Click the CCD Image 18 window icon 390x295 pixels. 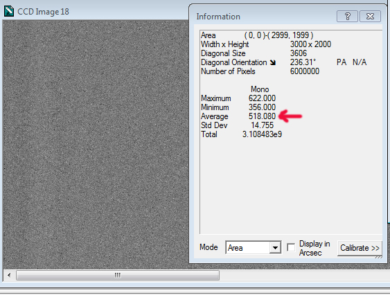[x=9, y=11]
